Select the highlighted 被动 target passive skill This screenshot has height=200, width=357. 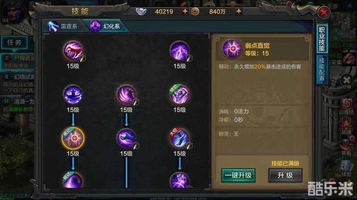pyautogui.click(x=73, y=138)
